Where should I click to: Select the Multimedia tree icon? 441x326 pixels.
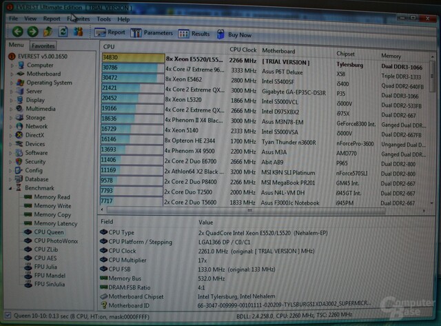(19, 109)
